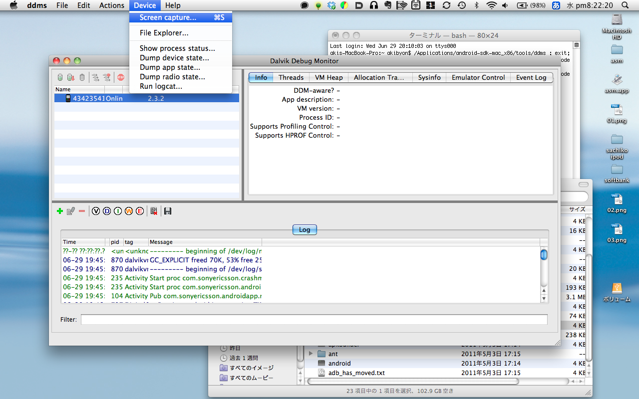Select the GC_EXPLICIT freed 70K log row
The image size is (639, 399).
point(301,260)
